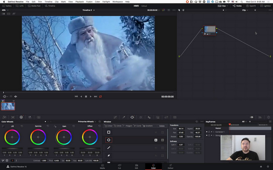This screenshot has width=273, height=170.
Task: Reset the Lift color wheel
Action: (x=22, y=126)
